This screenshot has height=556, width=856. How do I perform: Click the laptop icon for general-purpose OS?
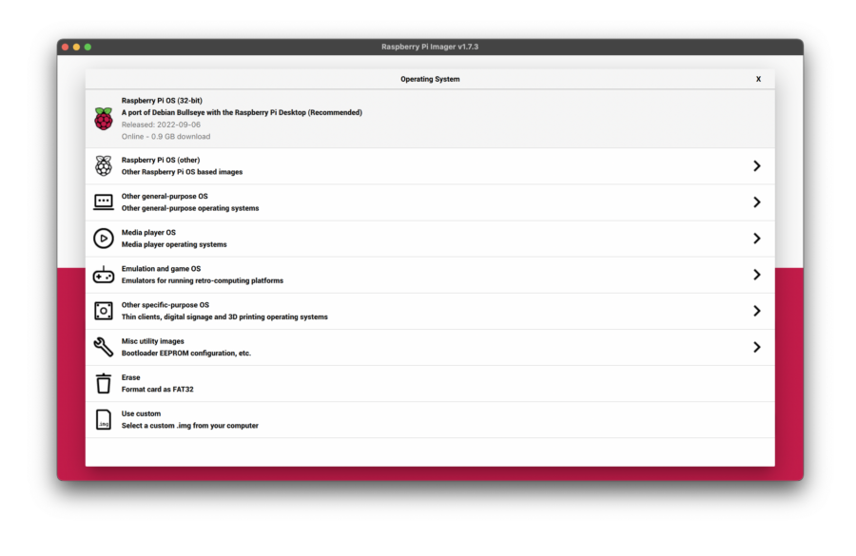coord(103,202)
